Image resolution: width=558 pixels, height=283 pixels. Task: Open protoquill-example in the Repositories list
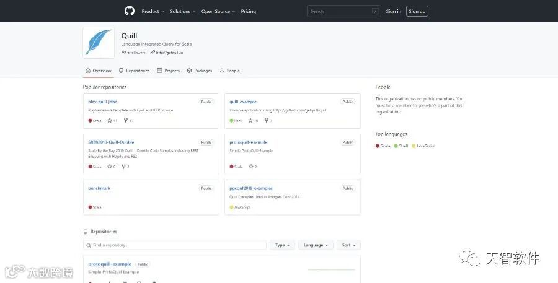click(110, 264)
